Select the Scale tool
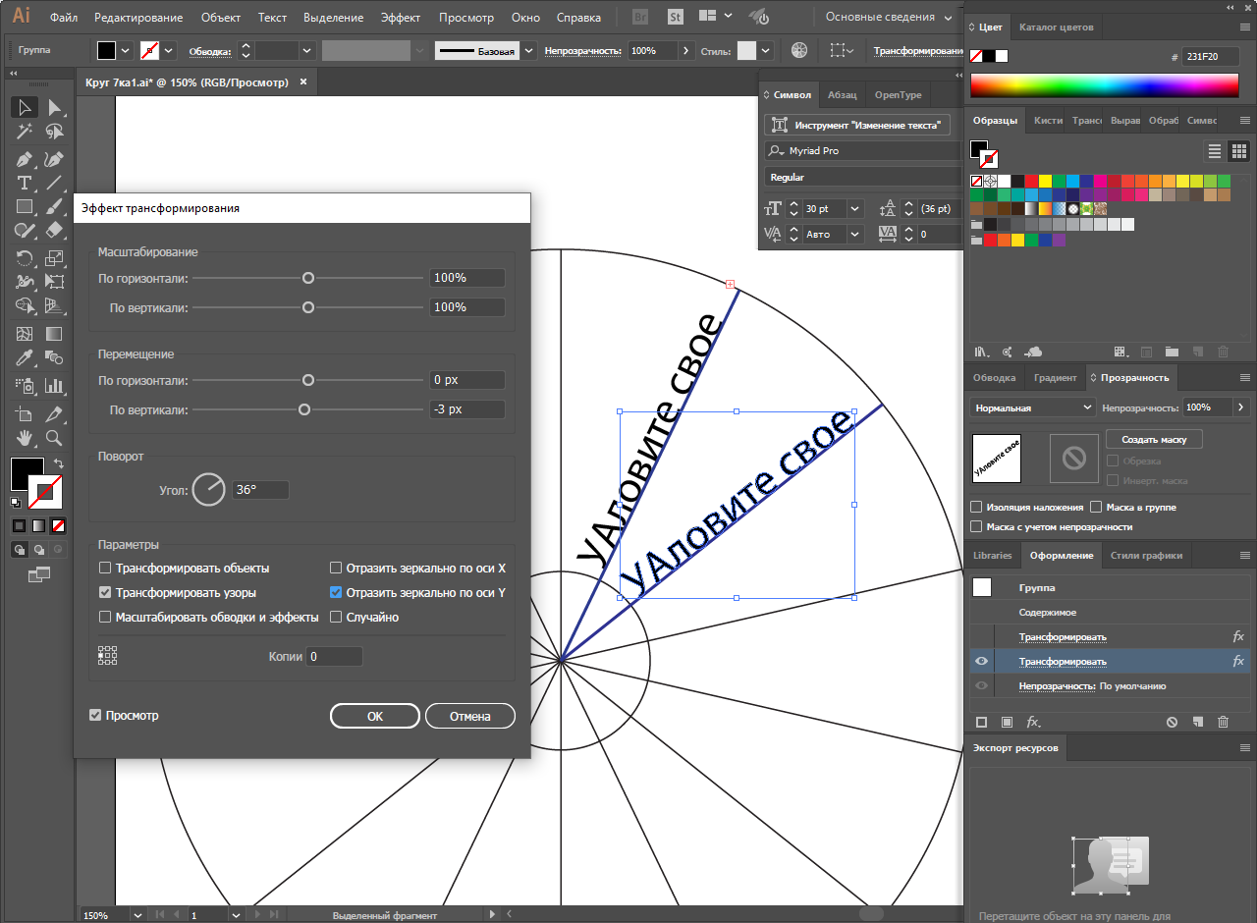Image resolution: width=1257 pixels, height=923 pixels. 54,258
